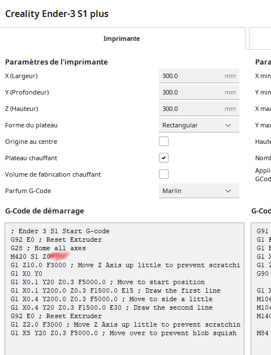This screenshot has width=271, height=355.
Task: Open the Forme du plateau dropdown
Action: [199, 125]
